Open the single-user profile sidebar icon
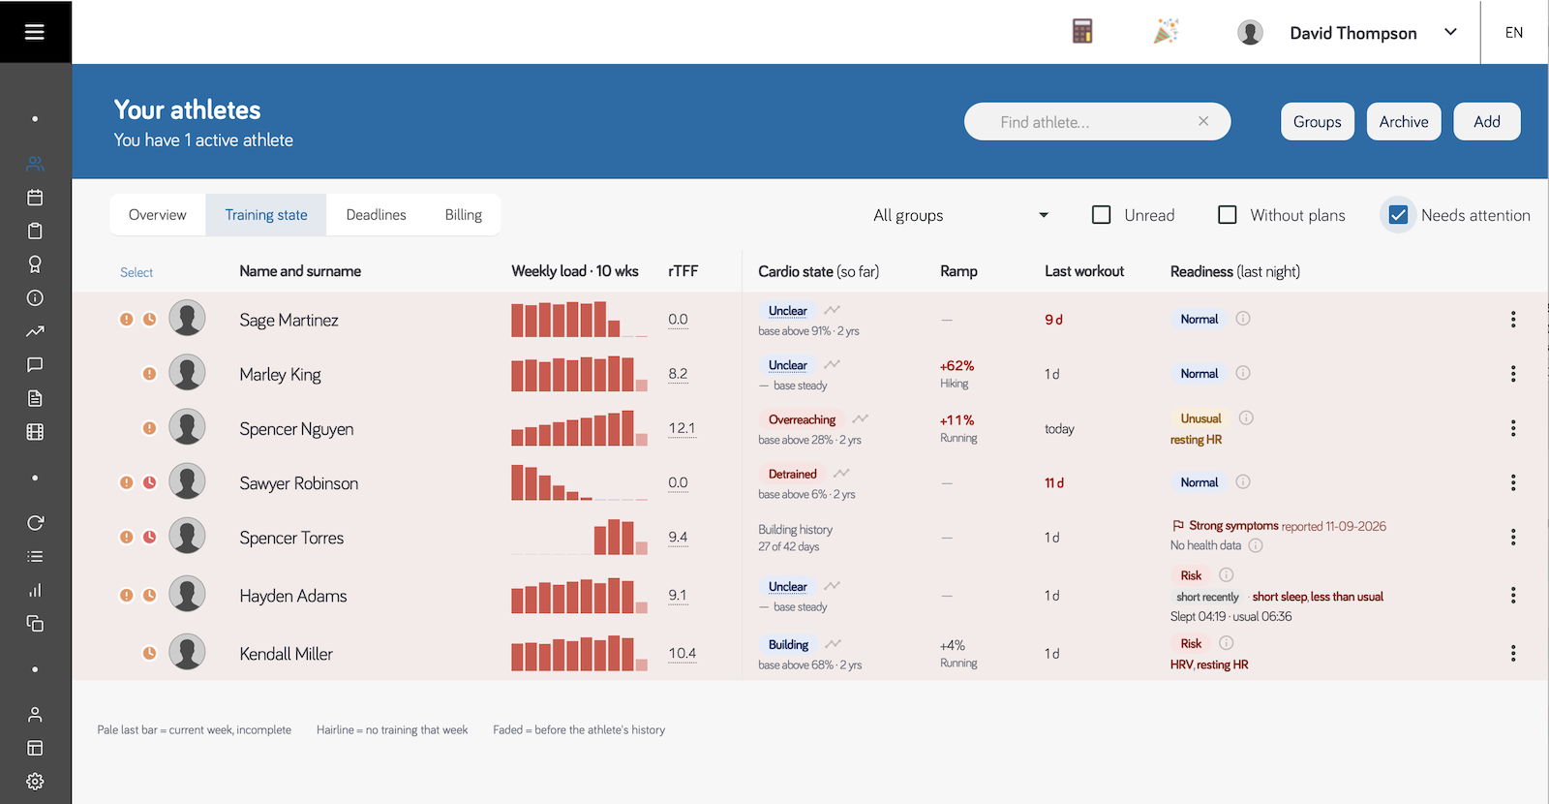The height and width of the screenshot is (804, 1549). tap(35, 715)
